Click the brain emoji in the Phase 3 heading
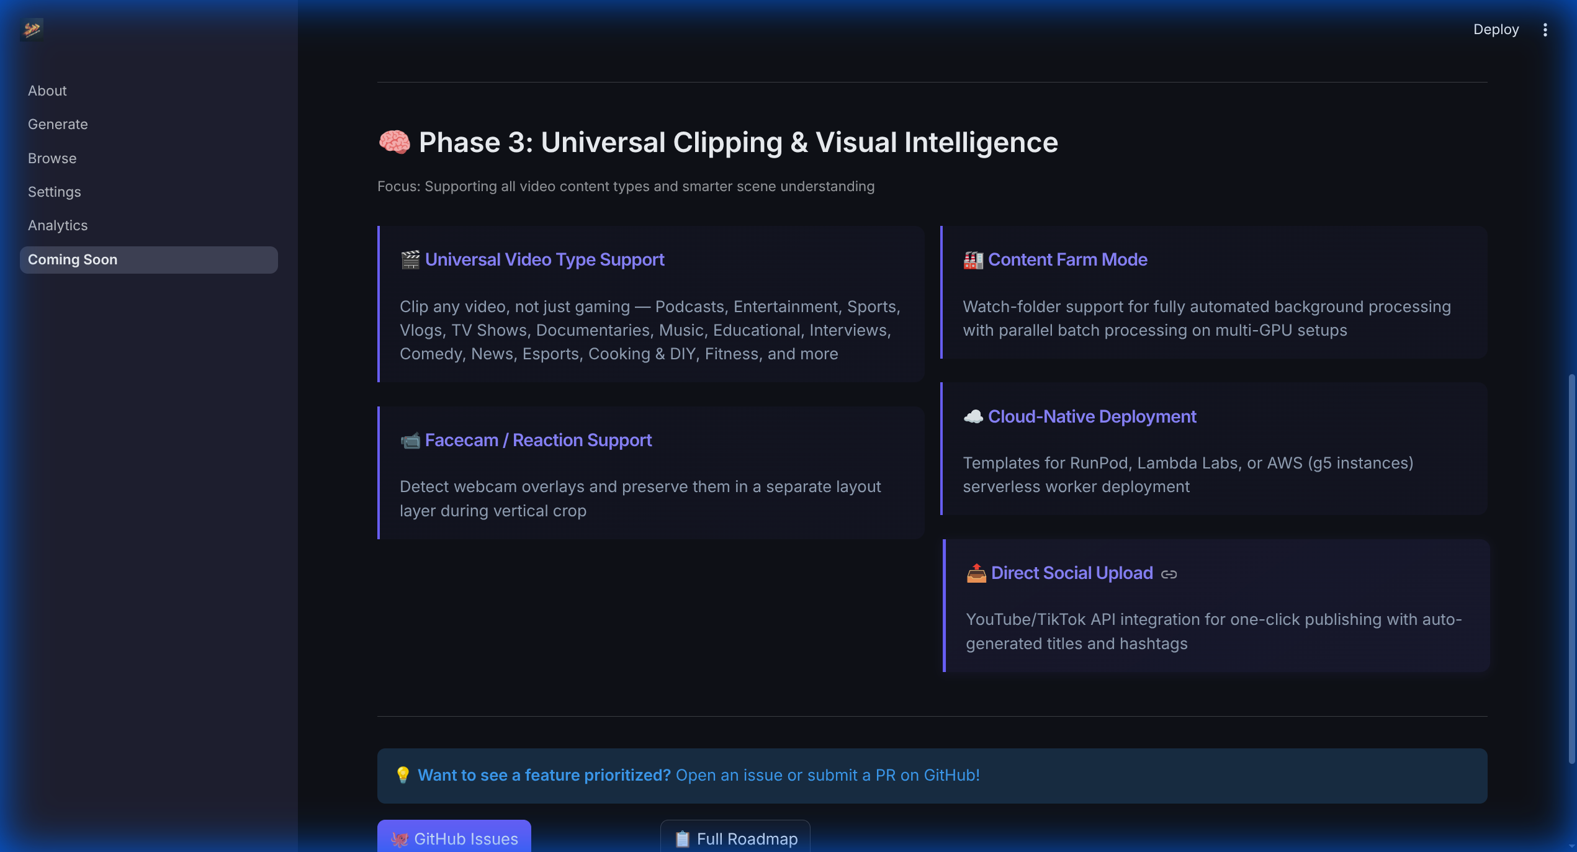 click(x=394, y=142)
